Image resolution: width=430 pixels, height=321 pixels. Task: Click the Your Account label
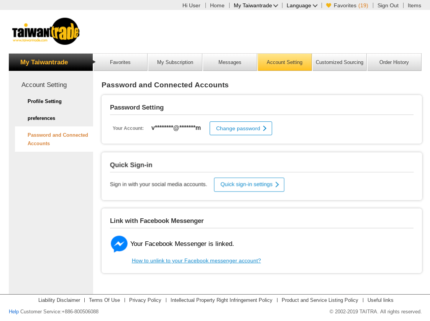click(x=128, y=128)
